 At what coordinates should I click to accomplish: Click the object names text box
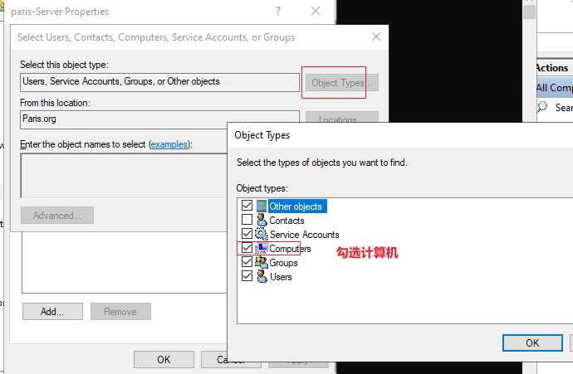tap(125, 176)
